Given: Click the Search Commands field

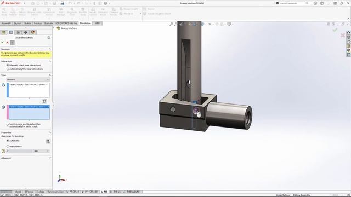Looking at the screenshot, I should [x=292, y=3].
